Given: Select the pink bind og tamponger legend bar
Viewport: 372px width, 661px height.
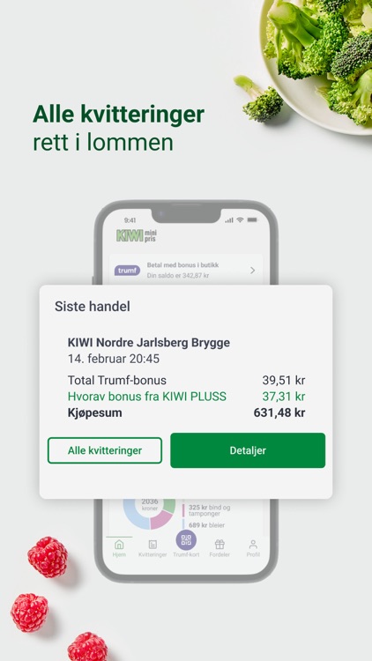Looking at the screenshot, I should point(183,510).
